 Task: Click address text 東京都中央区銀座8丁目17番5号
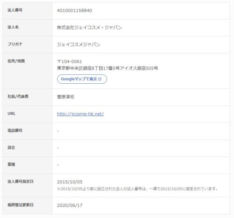88,68
